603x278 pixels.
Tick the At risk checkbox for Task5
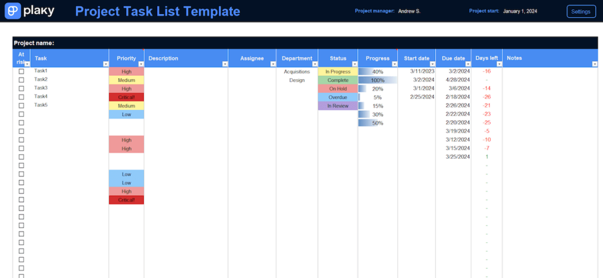pyautogui.click(x=22, y=106)
